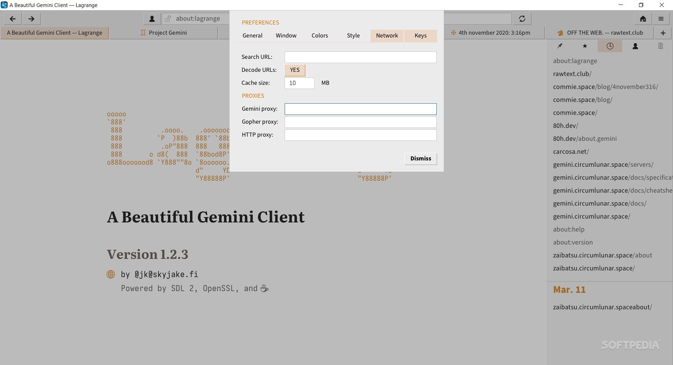Image resolution: width=673 pixels, height=365 pixels.
Task: Go forward with the right arrow button
Action: coord(32,19)
